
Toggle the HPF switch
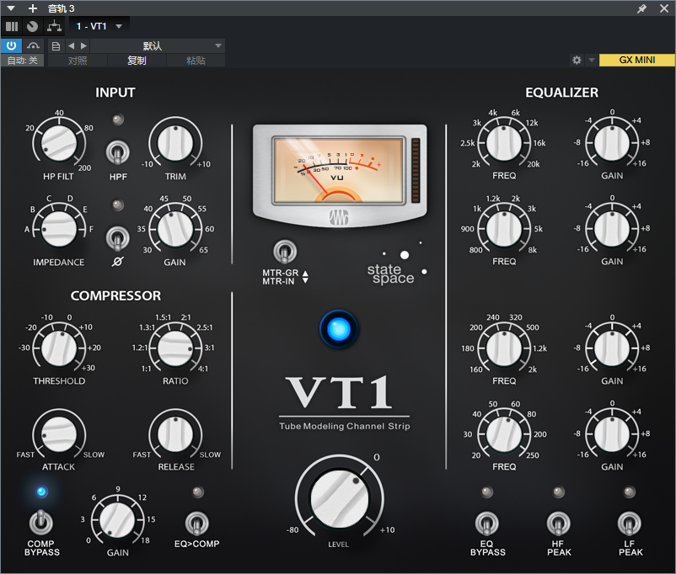tap(118, 153)
